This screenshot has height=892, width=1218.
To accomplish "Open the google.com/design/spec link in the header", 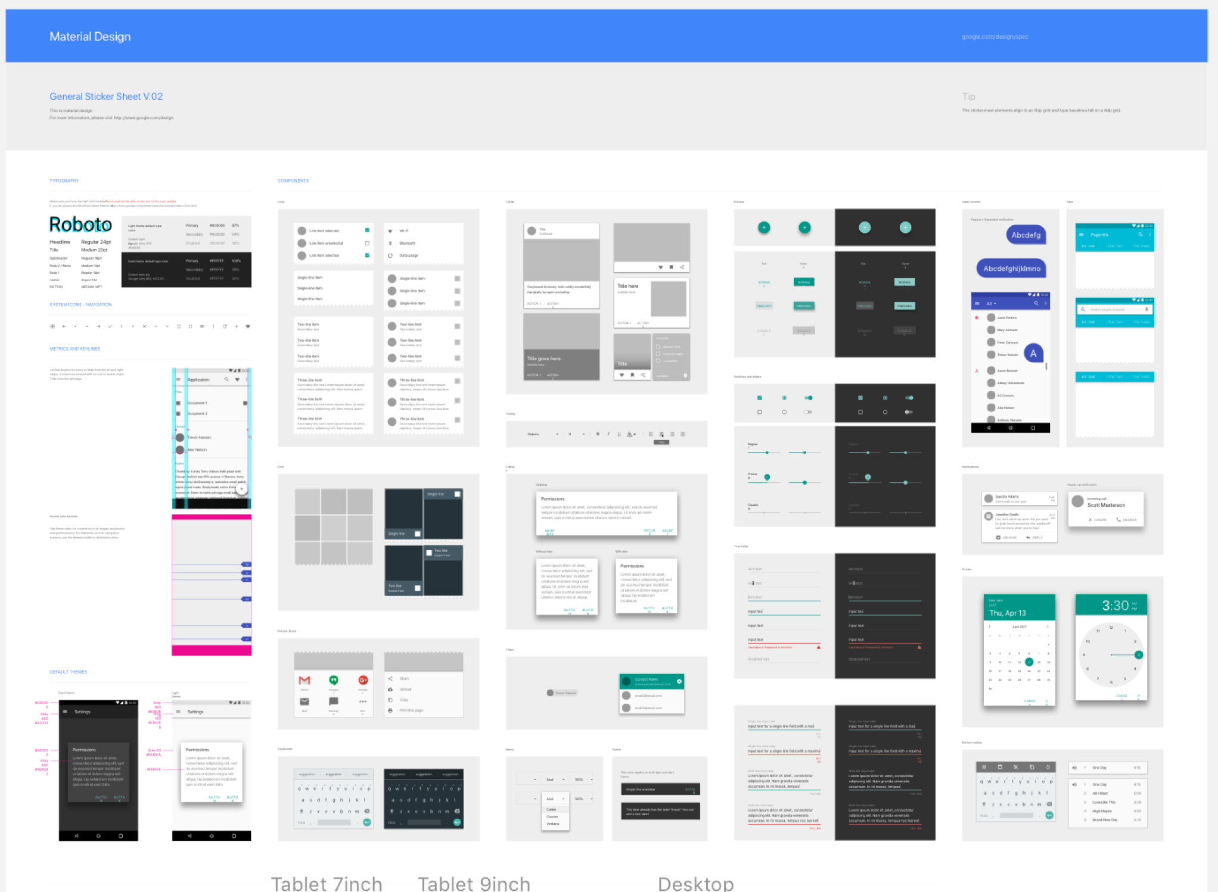I will click(995, 37).
